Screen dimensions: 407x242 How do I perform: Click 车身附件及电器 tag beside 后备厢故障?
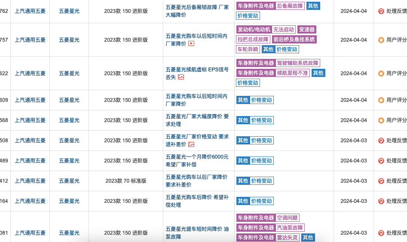point(256,6)
